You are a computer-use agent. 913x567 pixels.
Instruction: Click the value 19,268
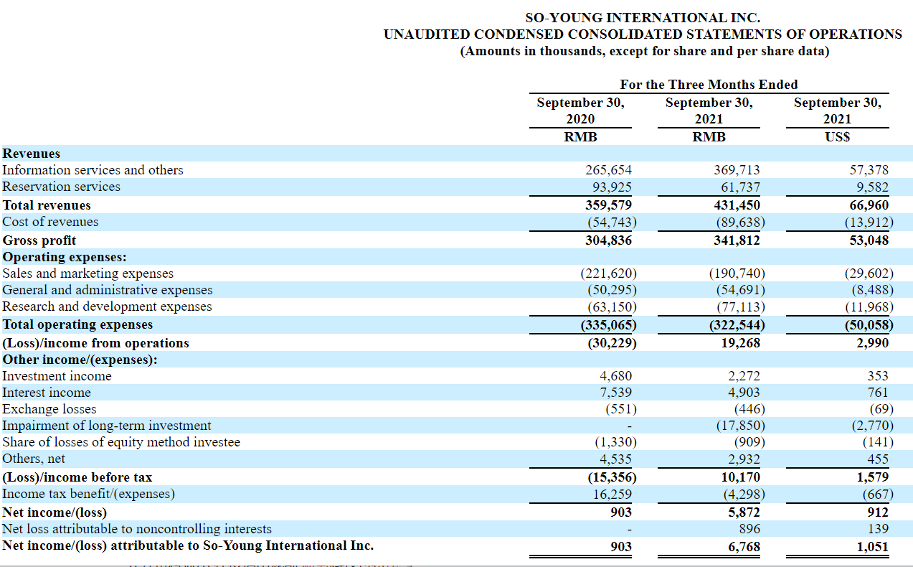pyautogui.click(x=740, y=343)
